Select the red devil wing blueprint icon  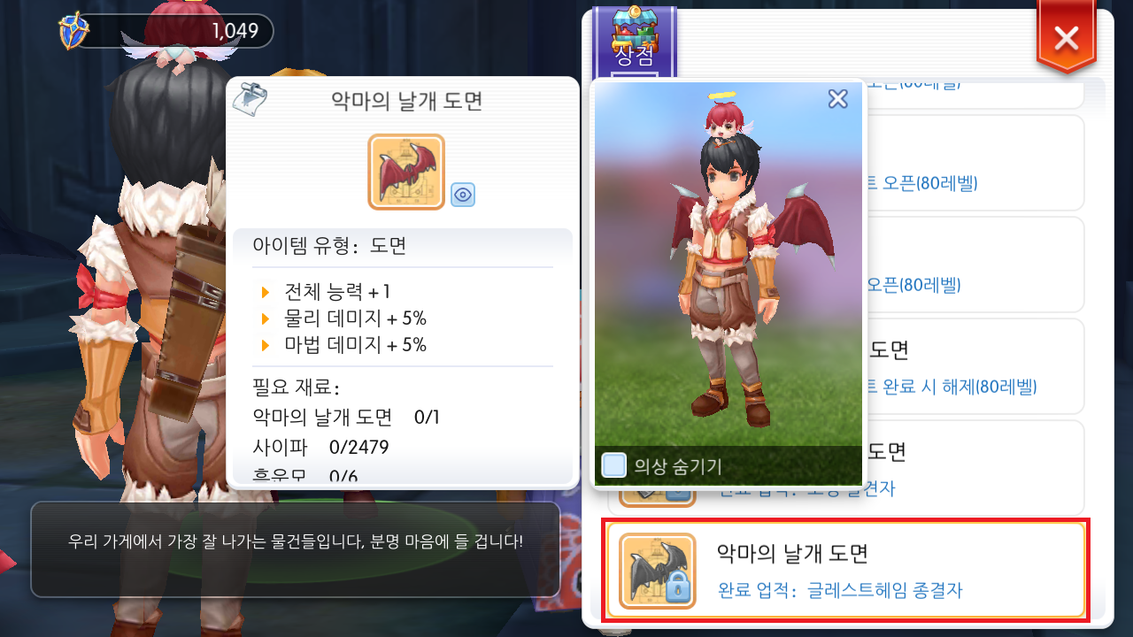click(406, 172)
